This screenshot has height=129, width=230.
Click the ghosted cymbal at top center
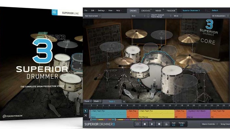[162, 35]
